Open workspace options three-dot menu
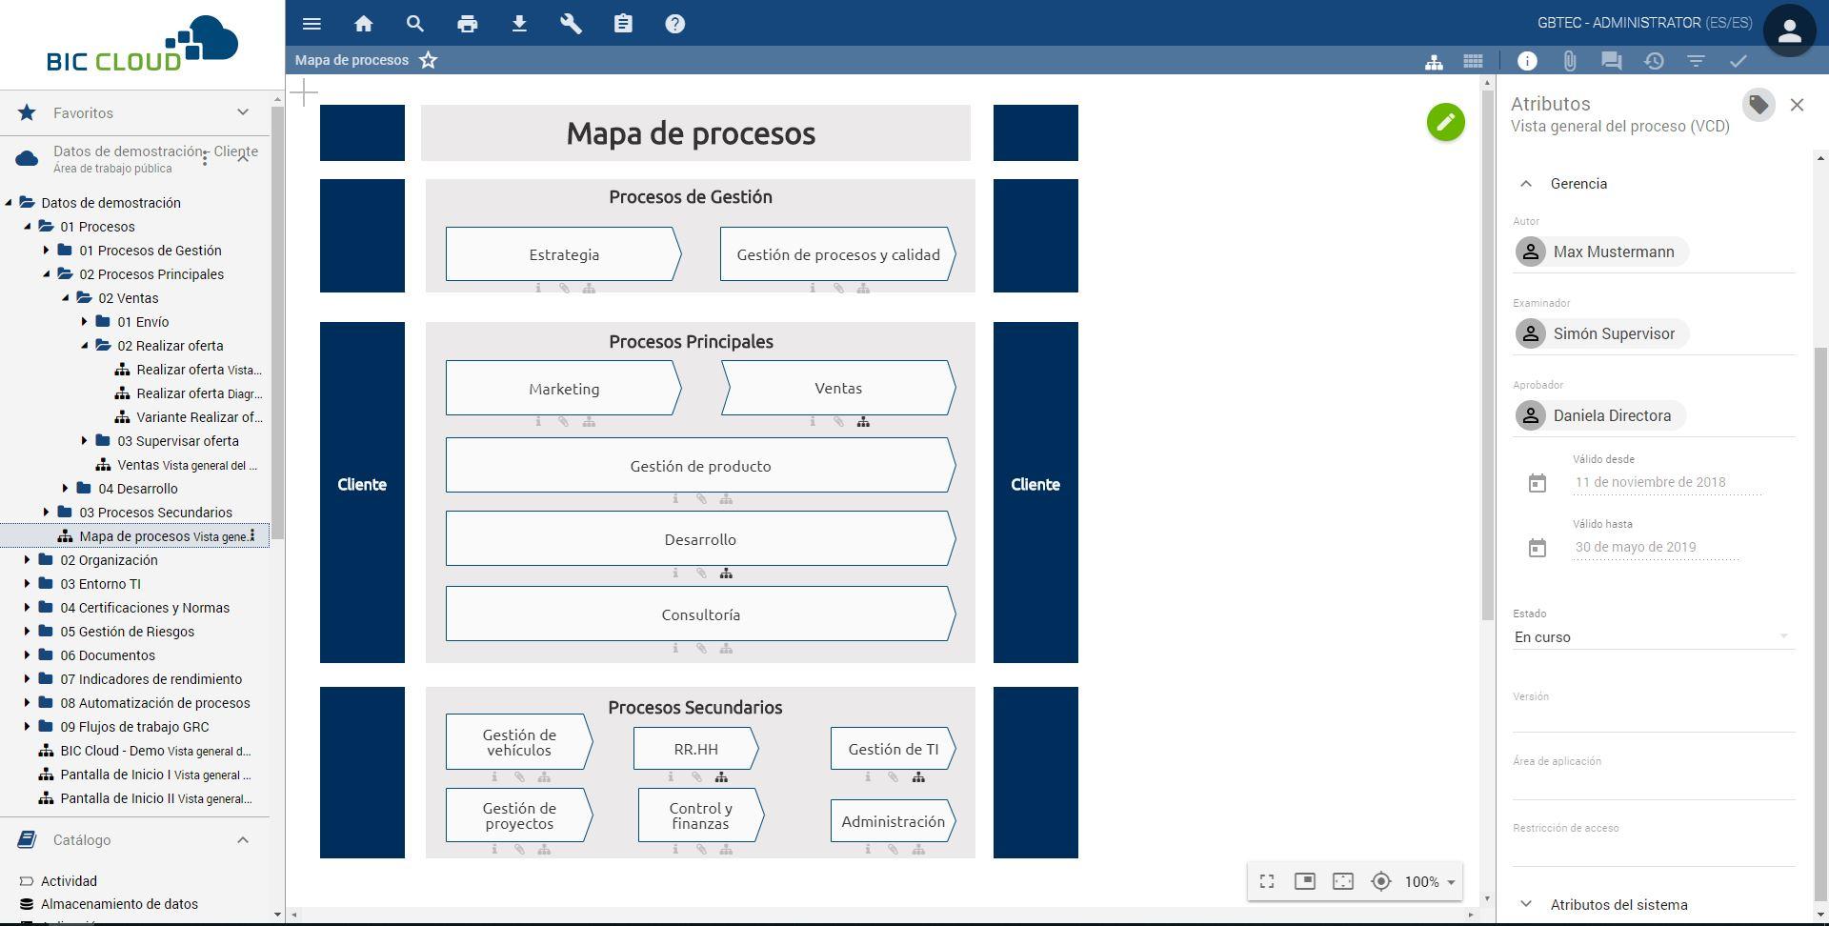 pyautogui.click(x=205, y=160)
